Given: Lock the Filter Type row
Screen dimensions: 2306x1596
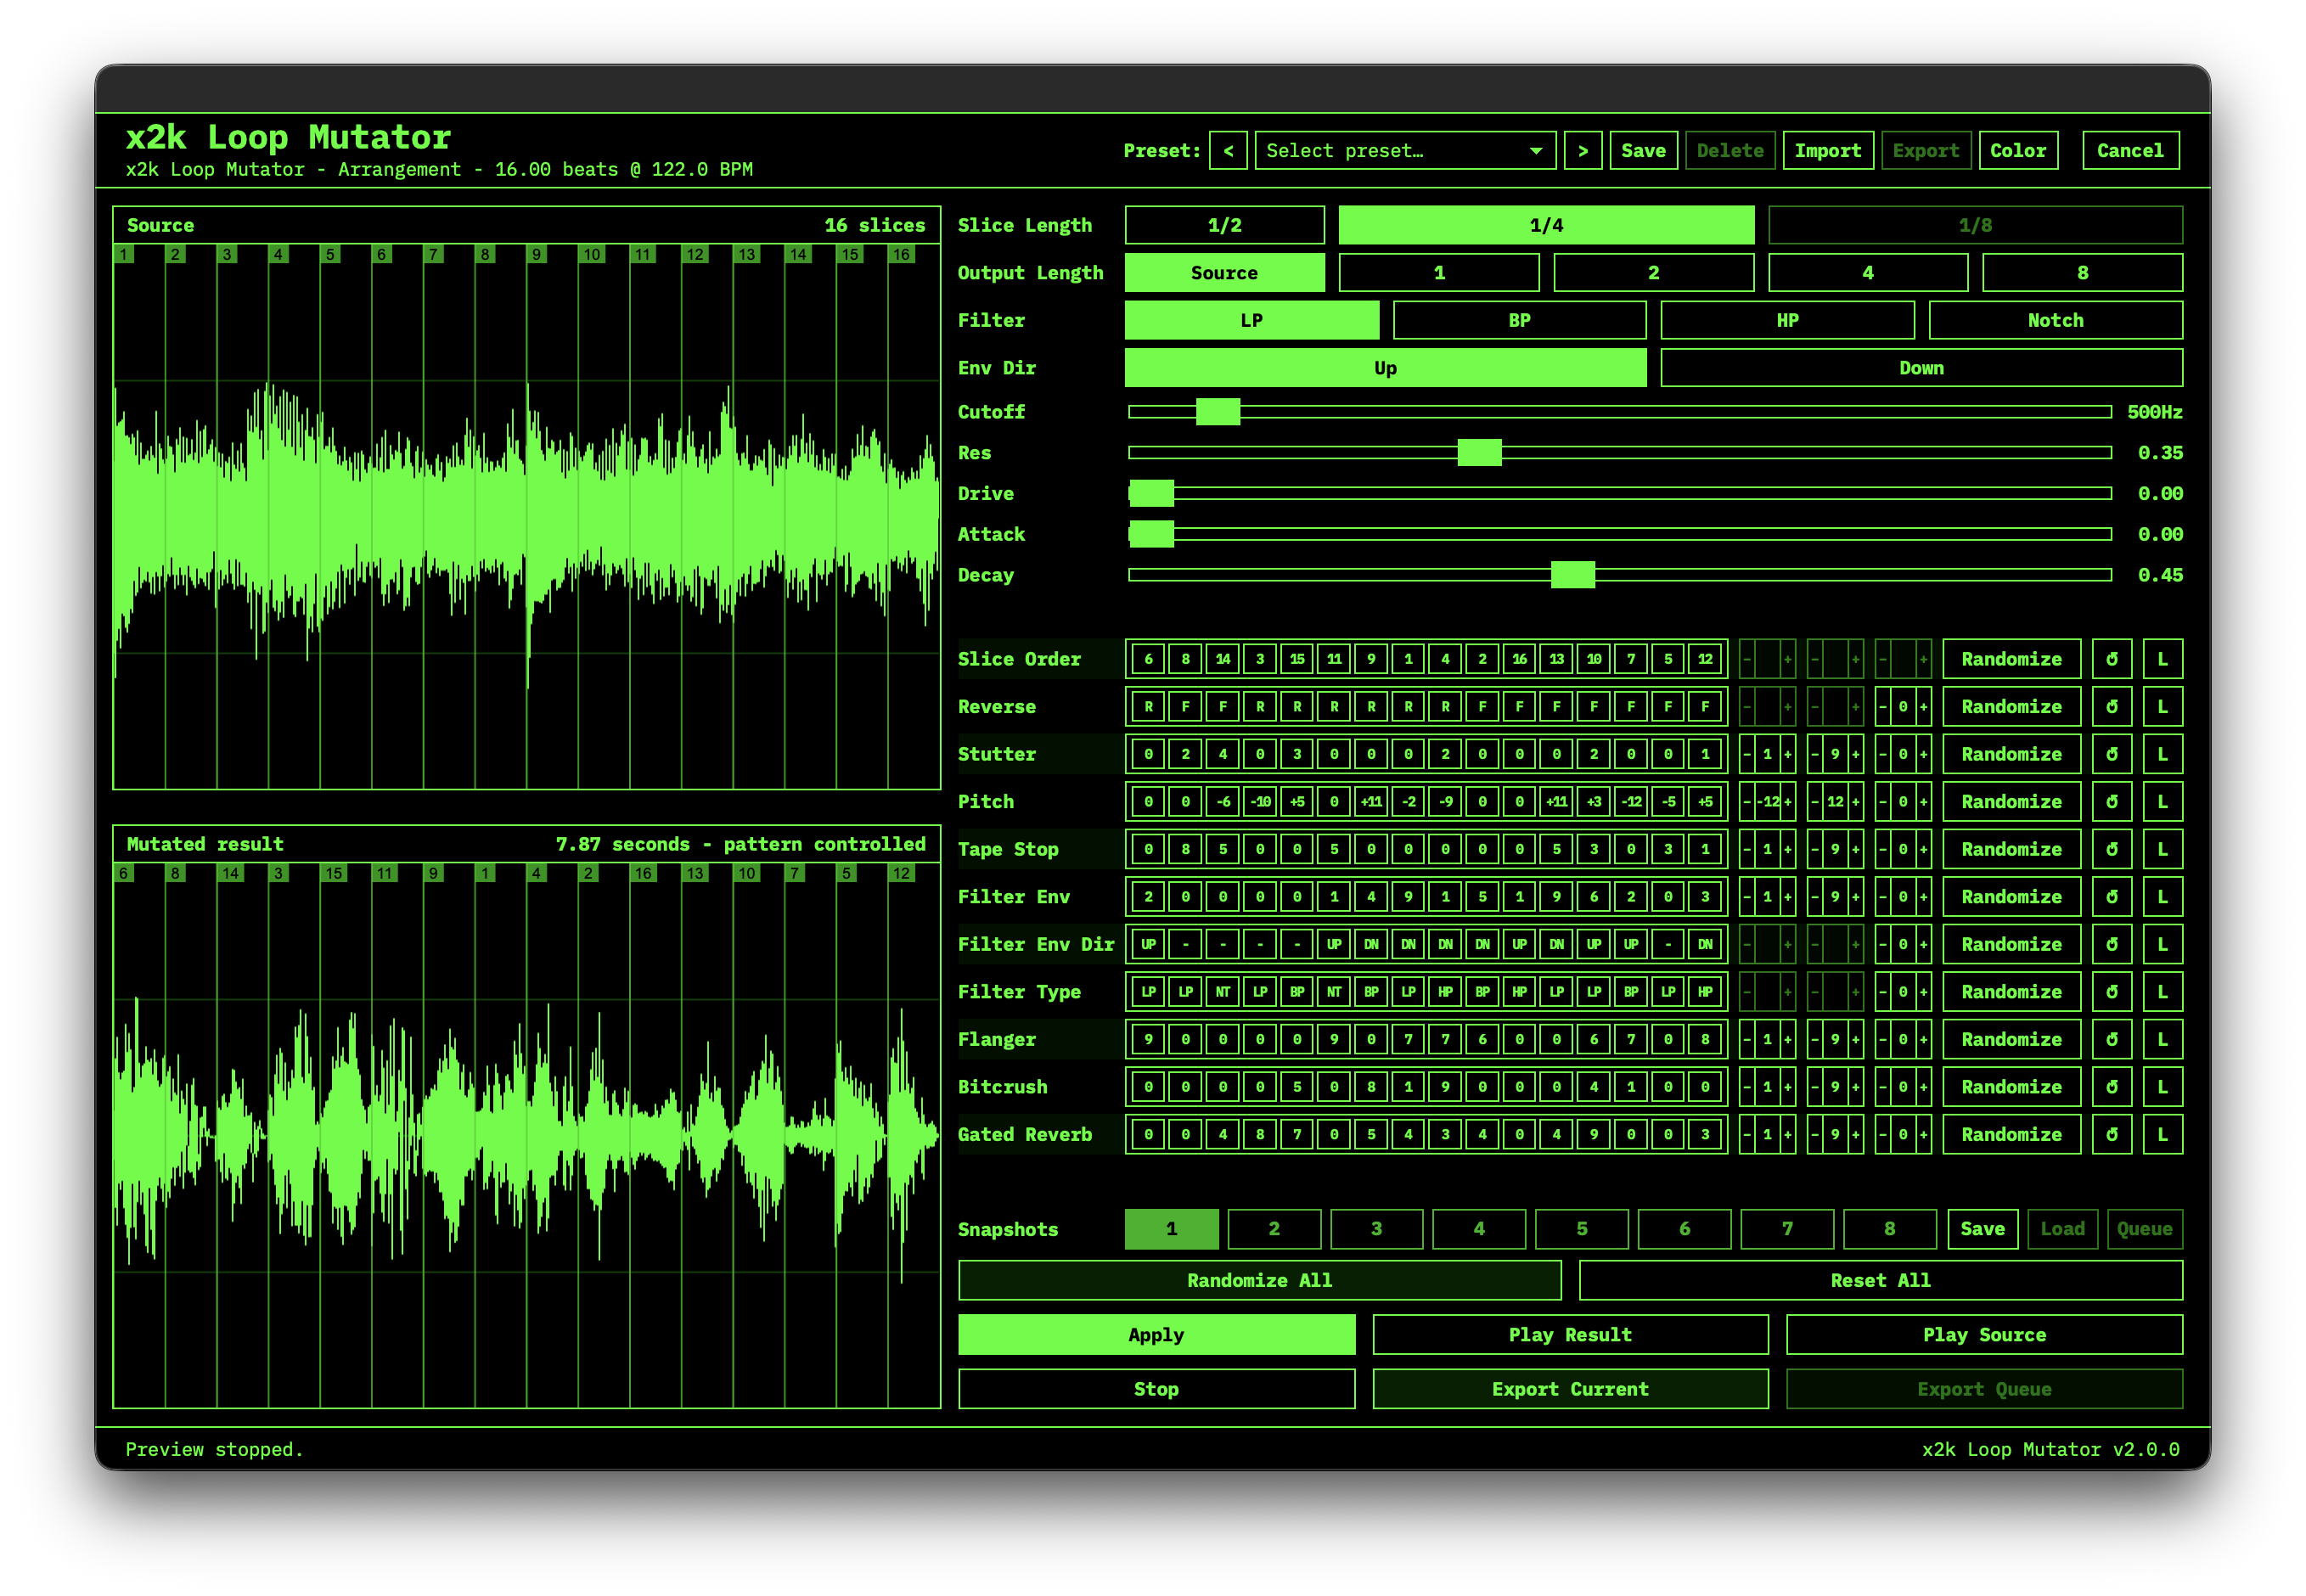Looking at the screenshot, I should [2162, 992].
